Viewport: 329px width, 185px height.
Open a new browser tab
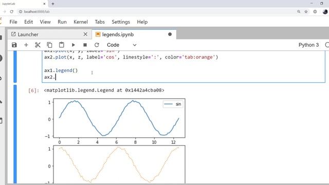coord(53,4)
